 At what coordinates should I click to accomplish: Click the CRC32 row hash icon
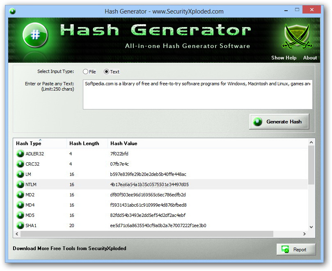point(20,164)
